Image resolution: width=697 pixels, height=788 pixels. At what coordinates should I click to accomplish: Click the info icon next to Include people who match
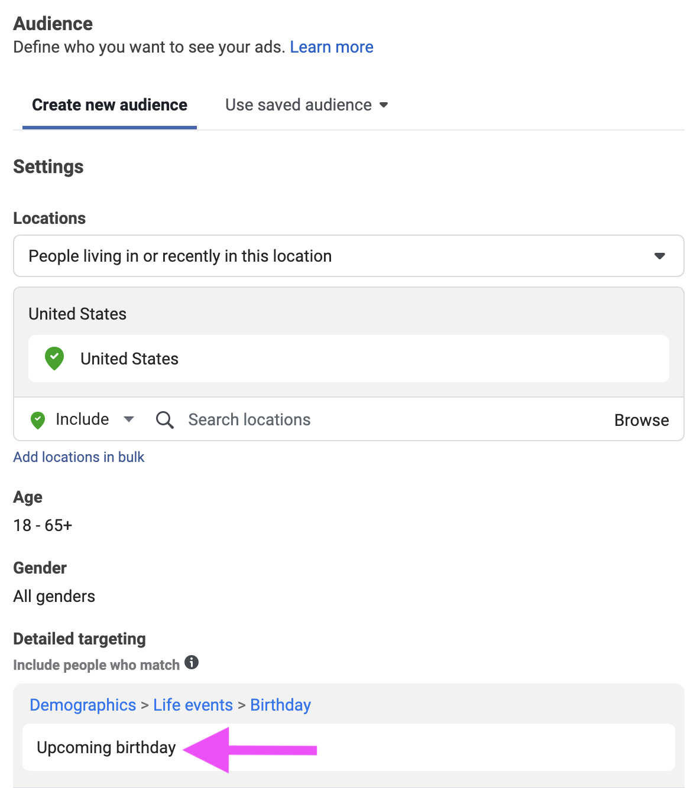[192, 662]
